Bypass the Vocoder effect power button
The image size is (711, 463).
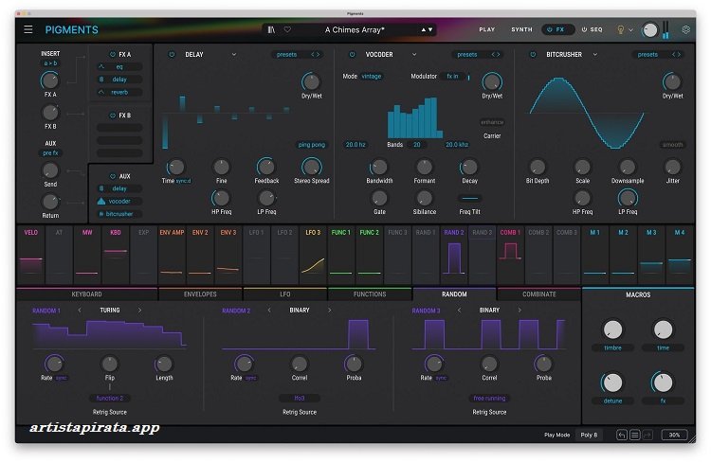[352, 54]
